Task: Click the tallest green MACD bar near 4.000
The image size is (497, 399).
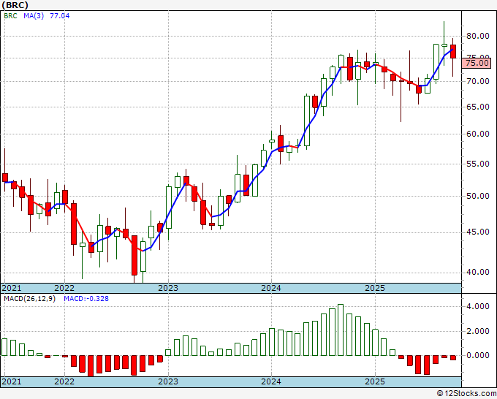Action: point(341,330)
